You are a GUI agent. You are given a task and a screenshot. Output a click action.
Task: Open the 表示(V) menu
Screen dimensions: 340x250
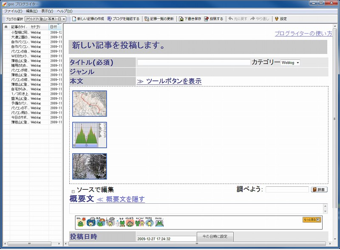click(47, 11)
